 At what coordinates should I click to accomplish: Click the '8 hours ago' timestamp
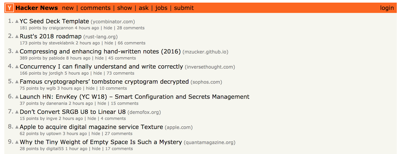click(x=78, y=58)
